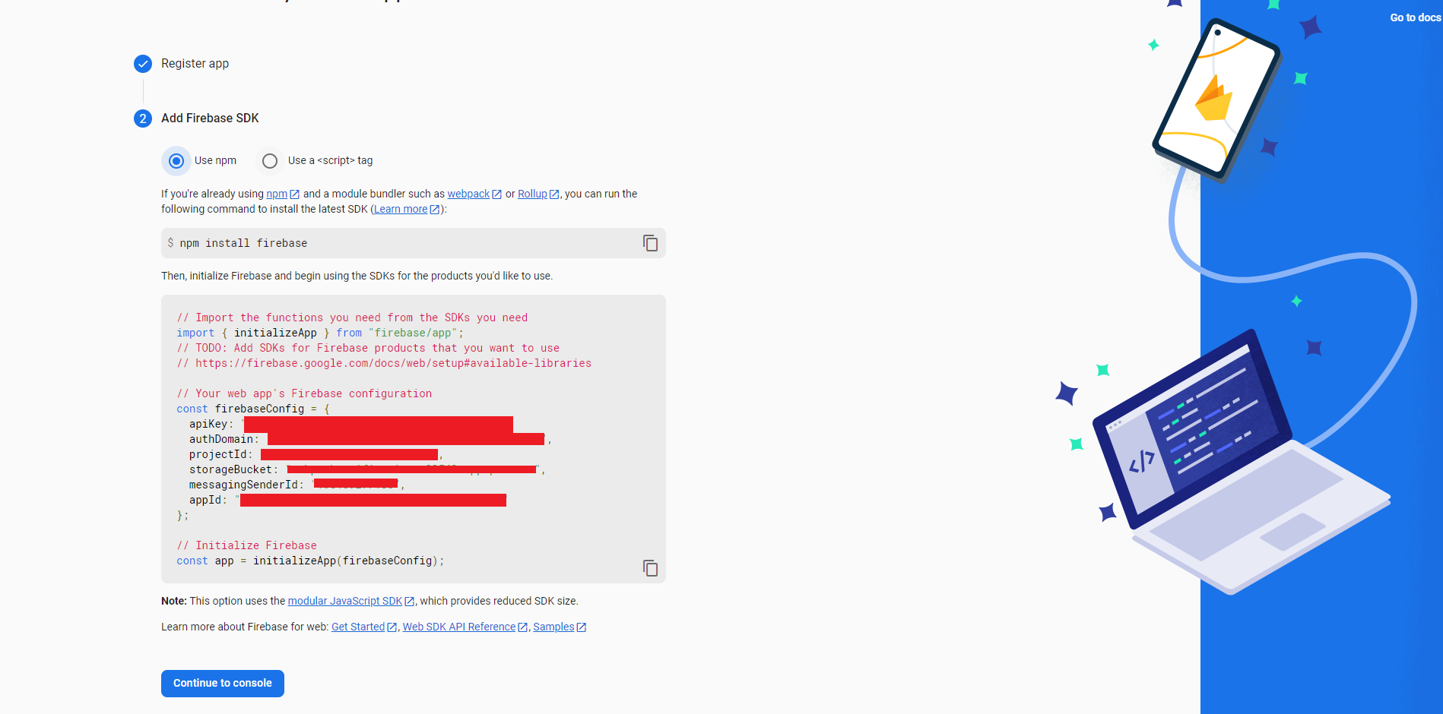Follow the Learn more link
The image size is (1443, 714).
click(x=406, y=209)
